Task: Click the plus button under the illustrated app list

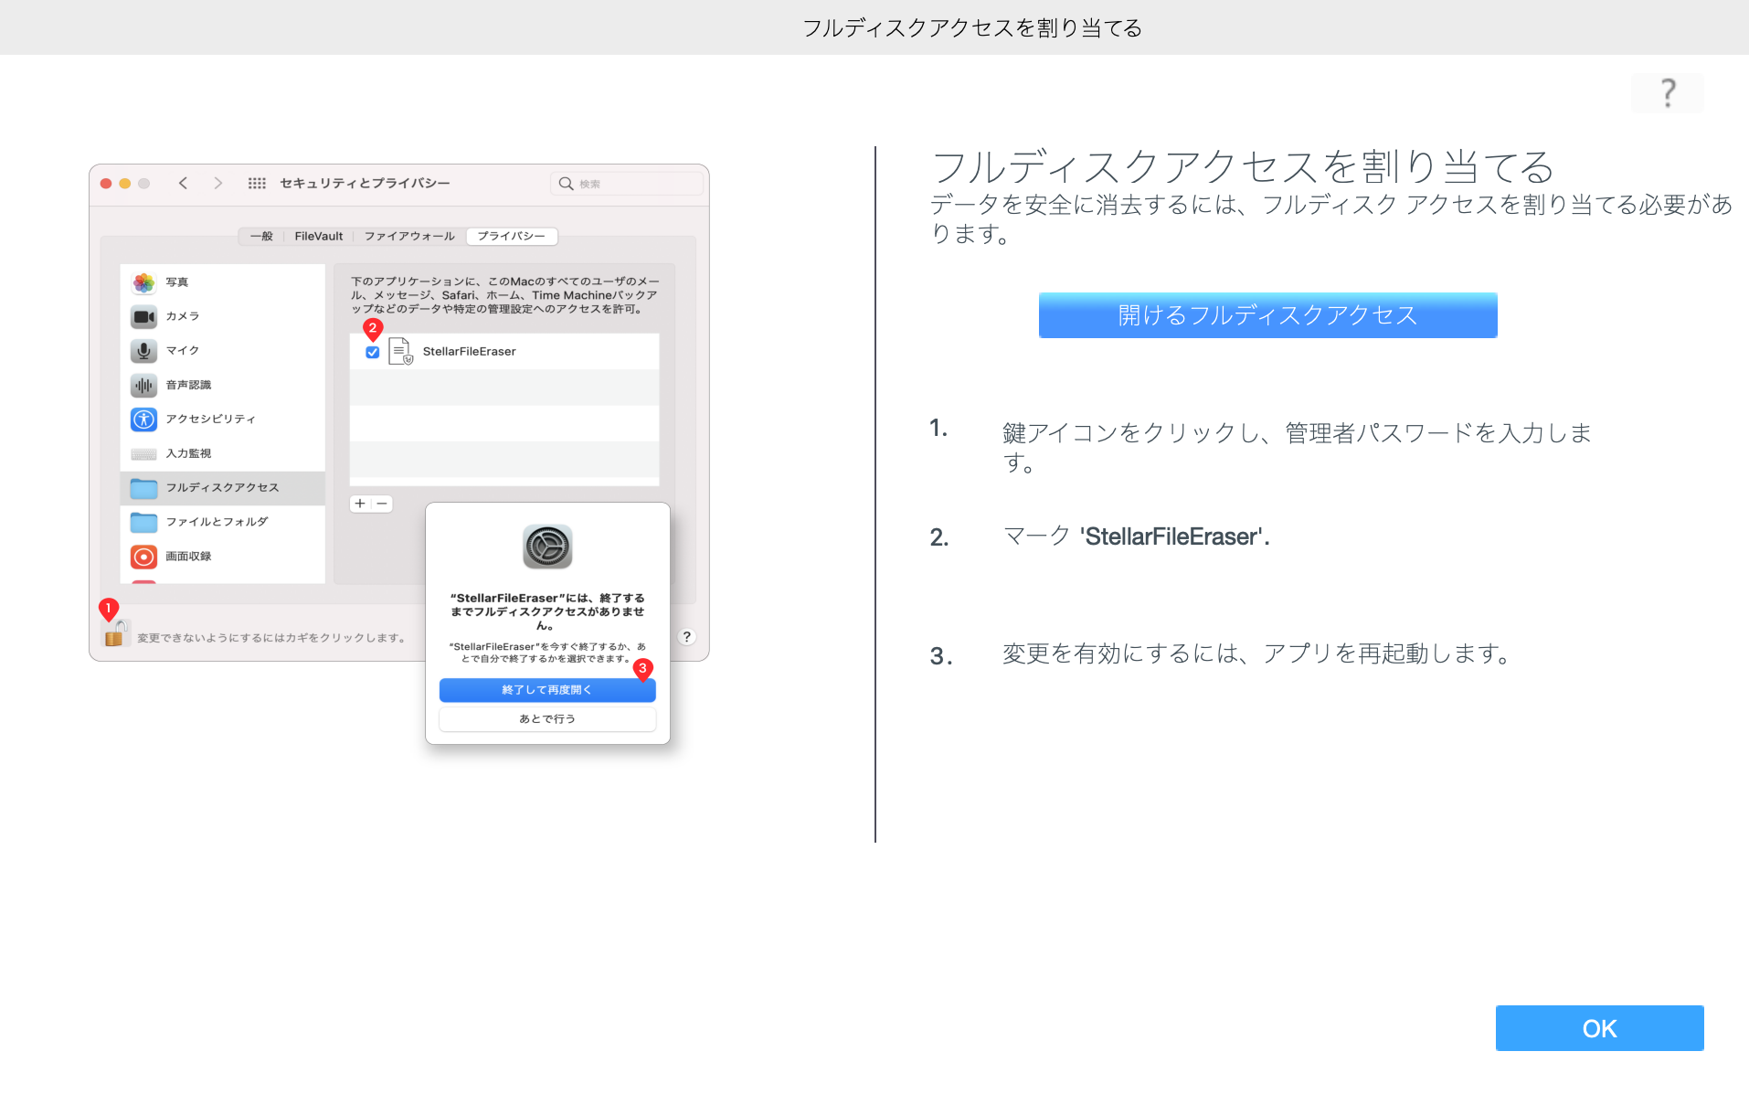Action: click(360, 504)
